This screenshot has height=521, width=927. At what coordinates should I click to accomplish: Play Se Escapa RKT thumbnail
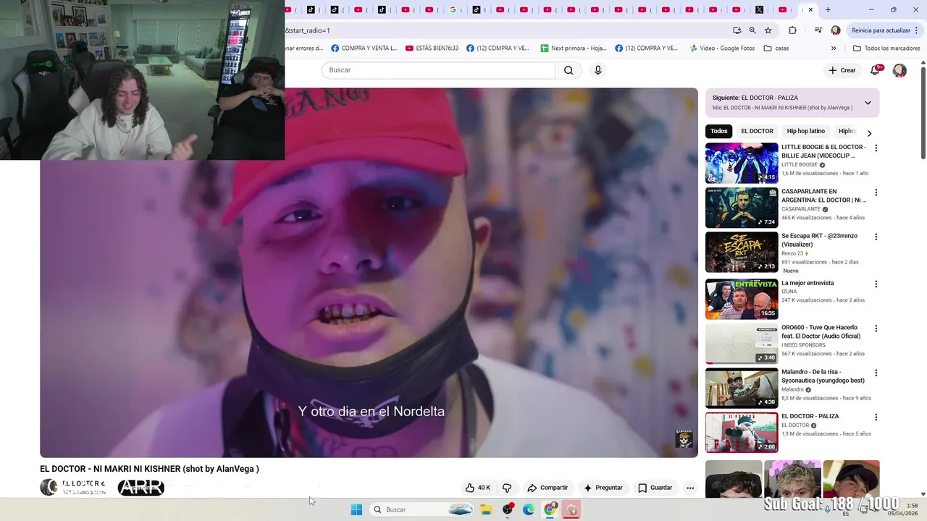click(742, 252)
